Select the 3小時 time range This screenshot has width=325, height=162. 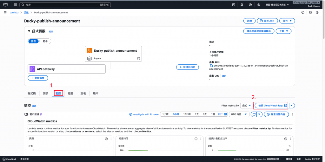coord(176,114)
